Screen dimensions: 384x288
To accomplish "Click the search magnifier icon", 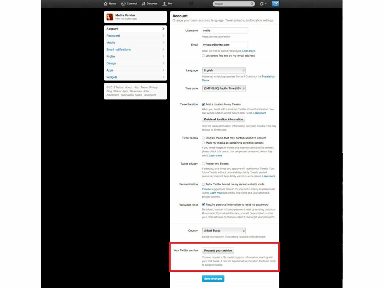I will pyautogui.click(x=251, y=4).
